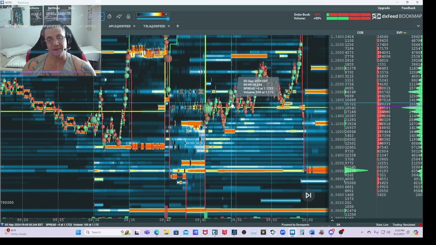Click the dxFeed BOOKMAP logo
This screenshot has height=245, width=436.
point(397,16)
